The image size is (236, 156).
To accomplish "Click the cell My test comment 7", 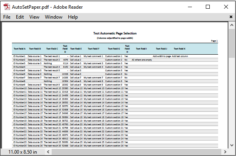I will pyautogui.click(x=93, y=78).
